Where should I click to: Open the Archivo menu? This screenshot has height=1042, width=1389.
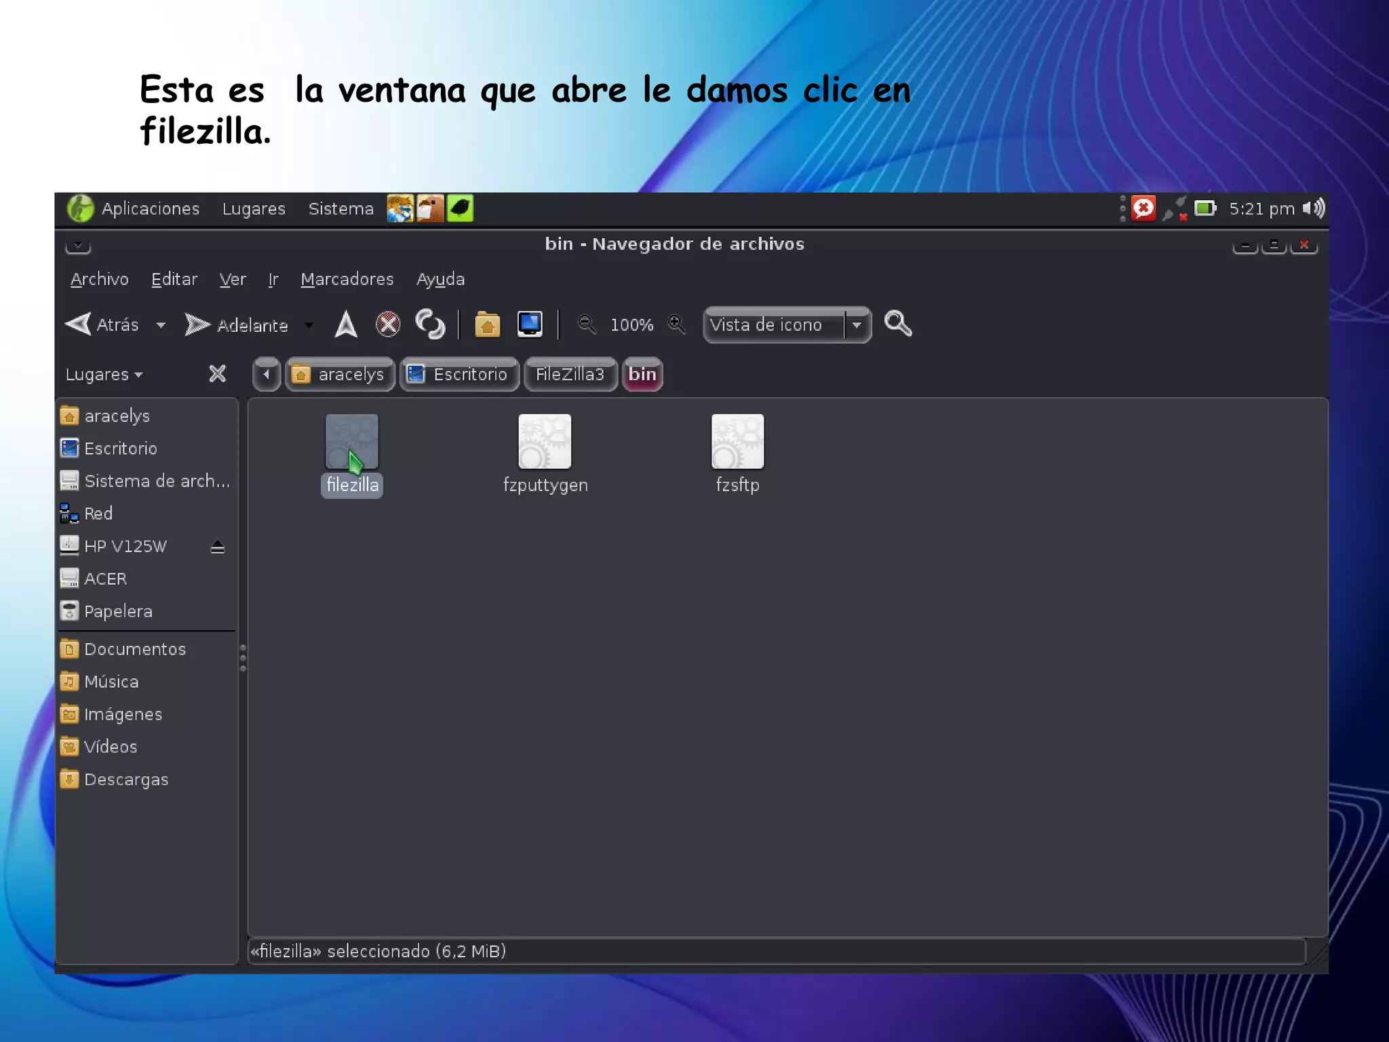100,279
